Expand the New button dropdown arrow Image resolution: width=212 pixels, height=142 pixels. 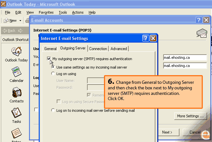click(x=21, y=20)
